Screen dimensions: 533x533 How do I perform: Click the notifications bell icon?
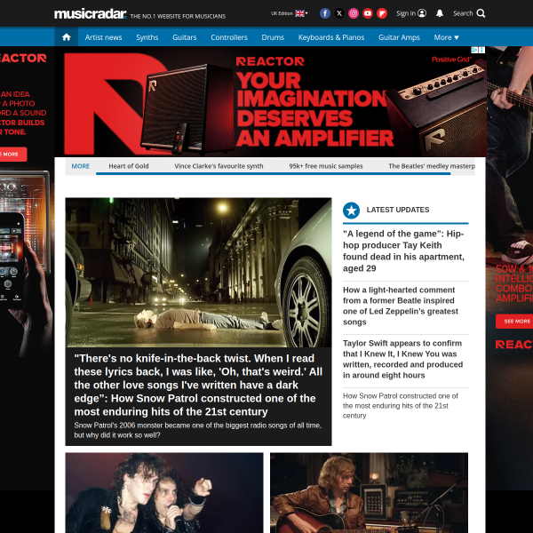coord(440,13)
